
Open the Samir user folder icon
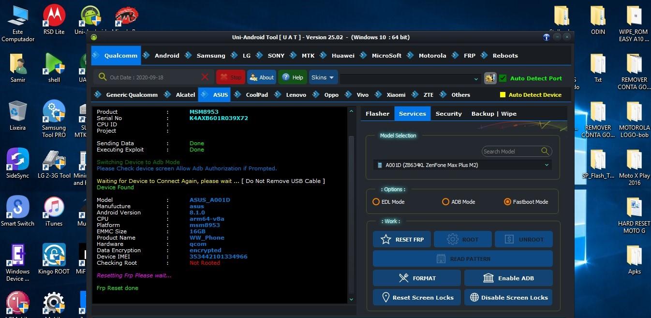click(x=18, y=68)
